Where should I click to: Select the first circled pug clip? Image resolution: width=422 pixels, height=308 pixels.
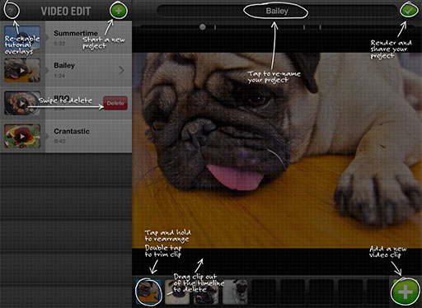tap(148, 292)
